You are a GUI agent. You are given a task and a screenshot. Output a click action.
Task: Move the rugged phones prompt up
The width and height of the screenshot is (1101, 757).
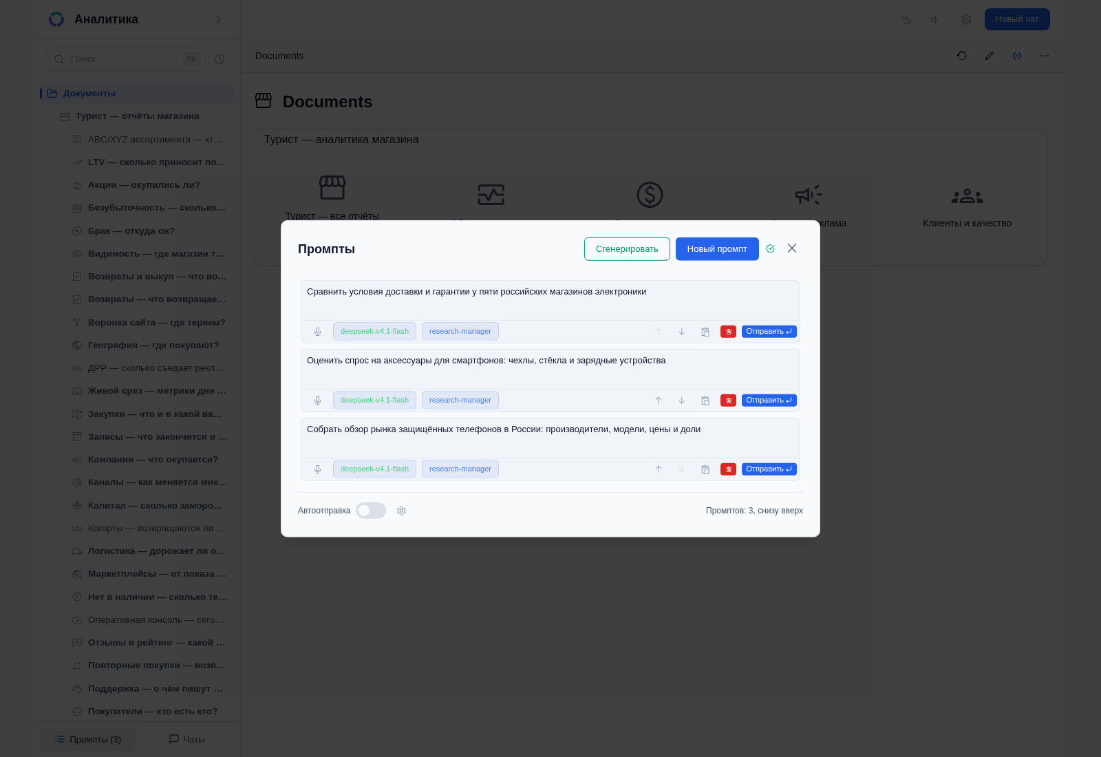click(658, 469)
